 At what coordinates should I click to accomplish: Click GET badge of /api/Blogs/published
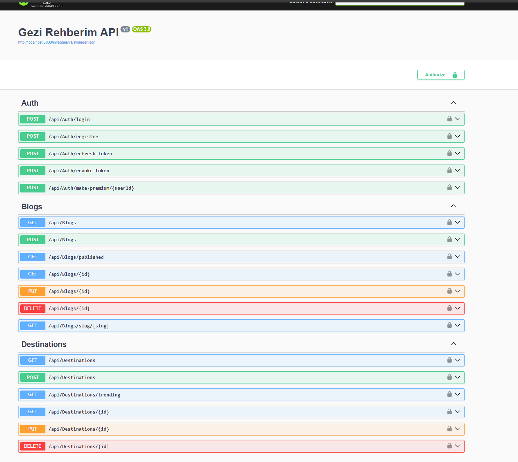[x=33, y=257]
